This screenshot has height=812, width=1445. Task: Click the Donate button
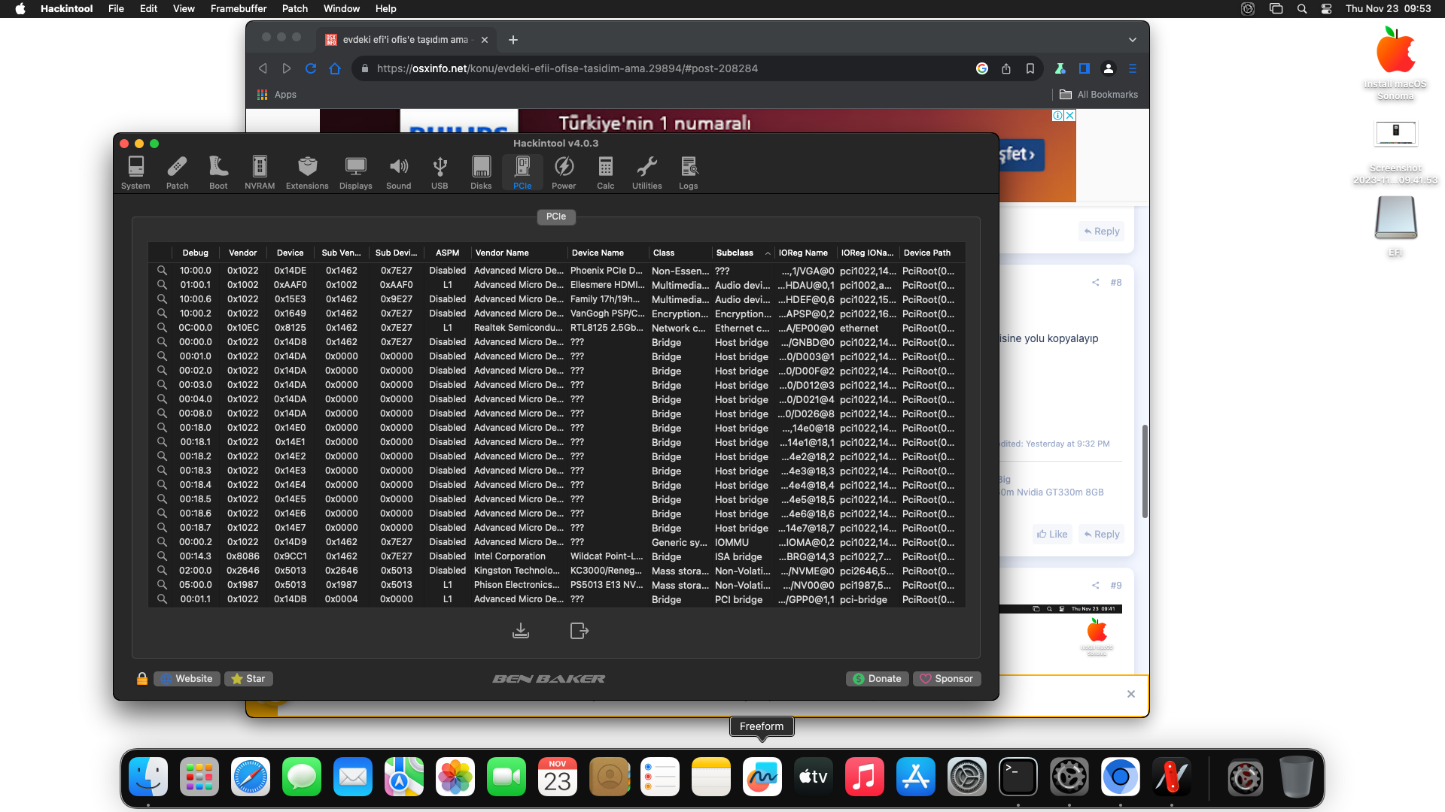coord(877,678)
